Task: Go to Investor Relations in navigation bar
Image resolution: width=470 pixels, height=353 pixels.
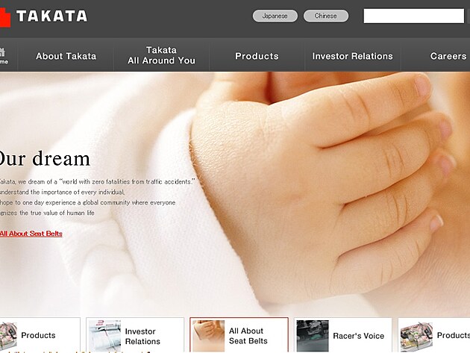Action: click(352, 56)
